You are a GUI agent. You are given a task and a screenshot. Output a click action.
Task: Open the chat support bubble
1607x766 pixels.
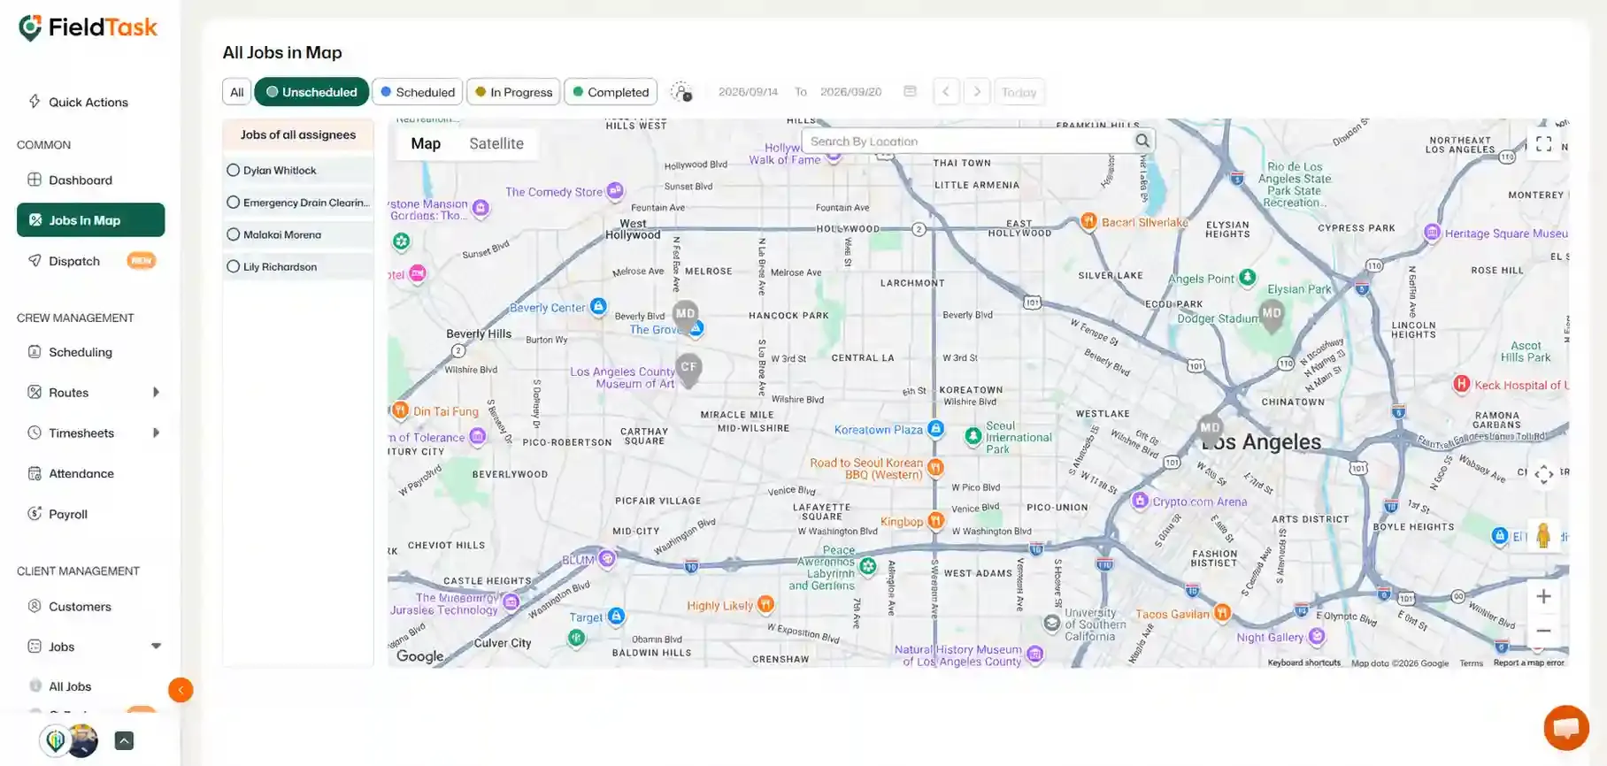pyautogui.click(x=1566, y=727)
